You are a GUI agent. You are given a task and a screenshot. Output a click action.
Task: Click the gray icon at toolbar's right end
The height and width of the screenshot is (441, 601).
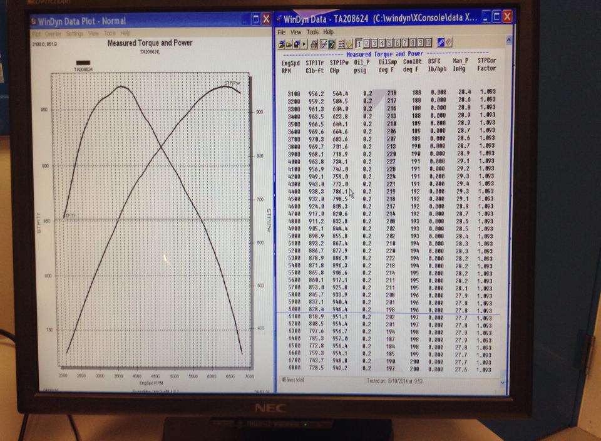tap(449, 43)
